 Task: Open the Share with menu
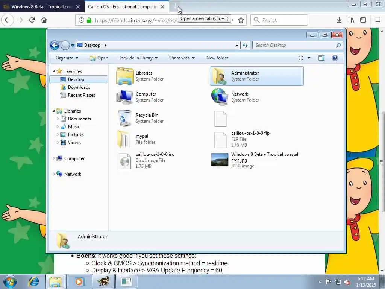coord(182,58)
